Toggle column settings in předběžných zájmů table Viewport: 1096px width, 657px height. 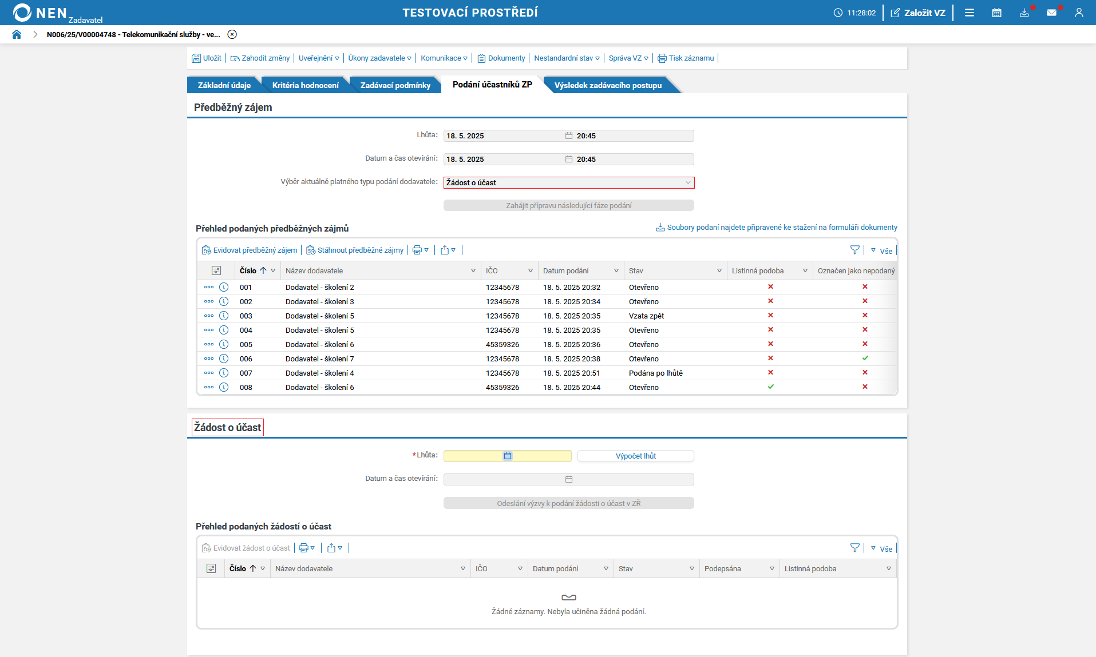216,270
